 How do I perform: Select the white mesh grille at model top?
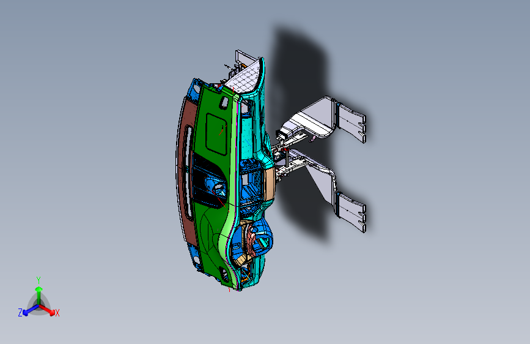[x=245, y=78]
